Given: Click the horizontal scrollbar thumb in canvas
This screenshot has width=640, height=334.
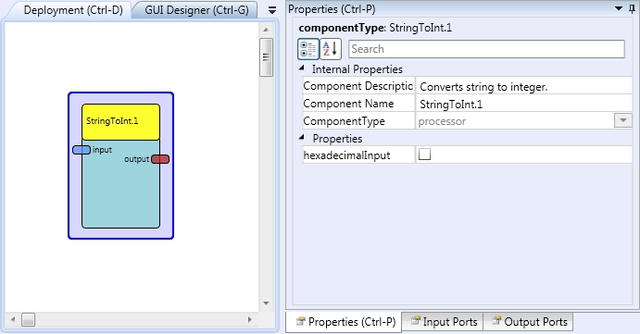Looking at the screenshot, I should point(28,320).
